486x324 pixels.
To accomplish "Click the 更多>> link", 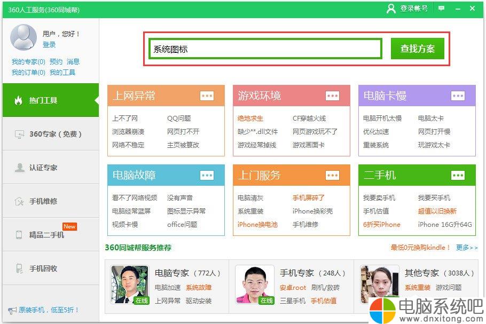I will point(467,248).
